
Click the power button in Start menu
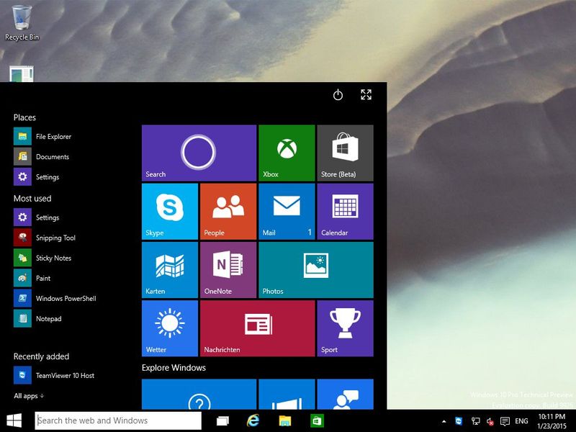click(338, 95)
